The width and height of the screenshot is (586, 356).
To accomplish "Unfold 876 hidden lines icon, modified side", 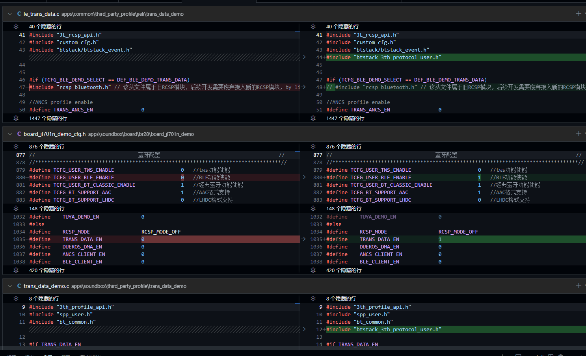I will [x=313, y=146].
